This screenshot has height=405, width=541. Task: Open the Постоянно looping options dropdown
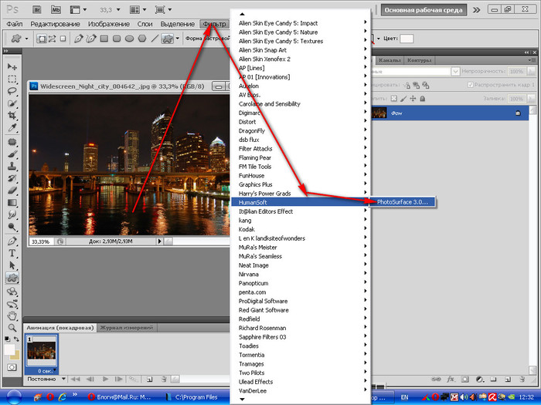tap(64, 379)
